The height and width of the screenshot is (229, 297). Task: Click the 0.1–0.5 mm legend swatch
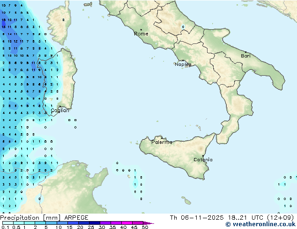click(x=8, y=223)
